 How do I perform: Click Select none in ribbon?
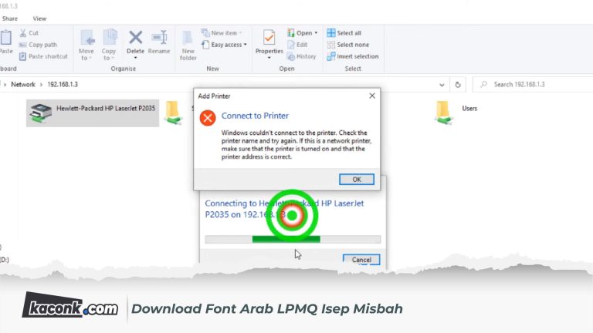click(348, 45)
